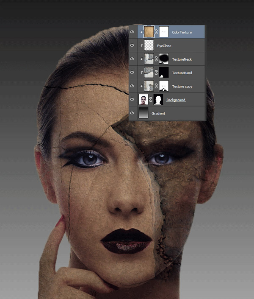Hide the ColorTexture layer via eye icon

(x=133, y=32)
